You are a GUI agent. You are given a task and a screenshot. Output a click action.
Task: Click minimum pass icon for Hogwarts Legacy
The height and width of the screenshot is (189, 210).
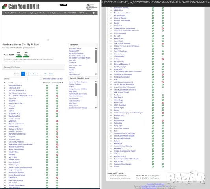click(47, 139)
